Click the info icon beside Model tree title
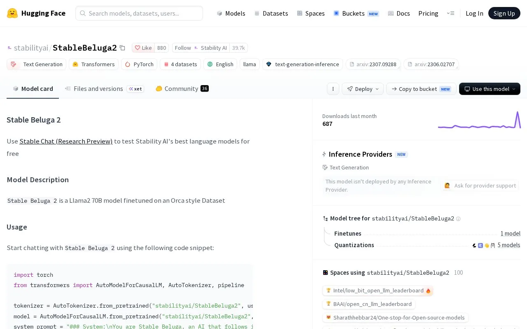Viewport: 527px width, 329px height. 458,219
